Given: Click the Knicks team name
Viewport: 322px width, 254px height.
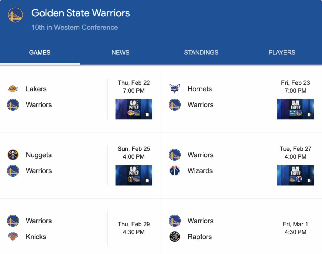Looking at the screenshot, I should [36, 237].
